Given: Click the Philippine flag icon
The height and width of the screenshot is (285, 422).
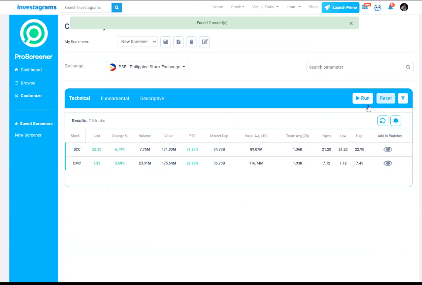Looking at the screenshot, I should point(113,67).
